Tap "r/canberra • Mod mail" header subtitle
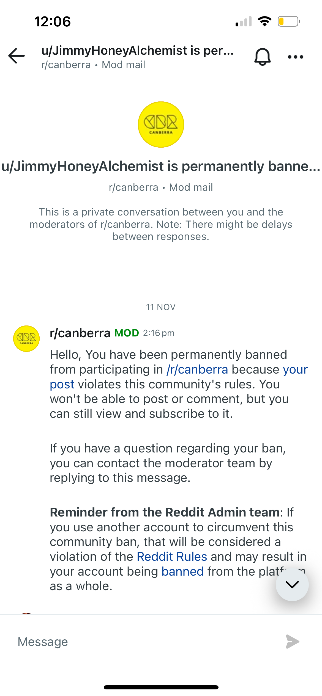Image resolution: width=322 pixels, height=696 pixels. click(93, 65)
